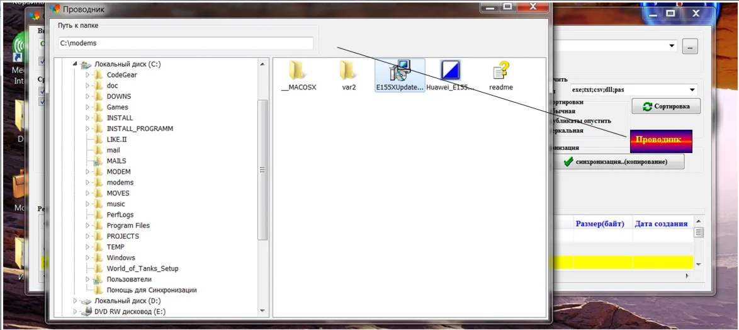Expand the Локальный диск (D:) node
Screen dimensions: 739x330
[74, 301]
